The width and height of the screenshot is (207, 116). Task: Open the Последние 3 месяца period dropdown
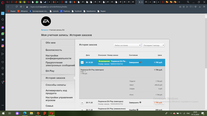[x=153, y=45]
